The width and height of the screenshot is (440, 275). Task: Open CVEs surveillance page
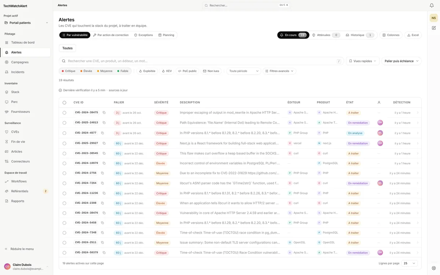pyautogui.click(x=26, y=132)
